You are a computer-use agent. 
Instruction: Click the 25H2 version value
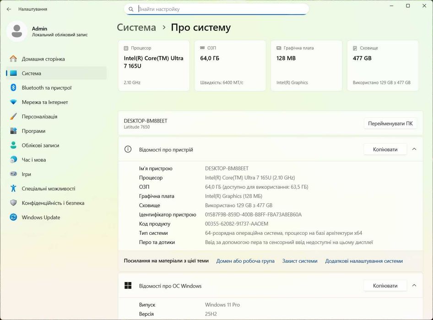coord(211,314)
